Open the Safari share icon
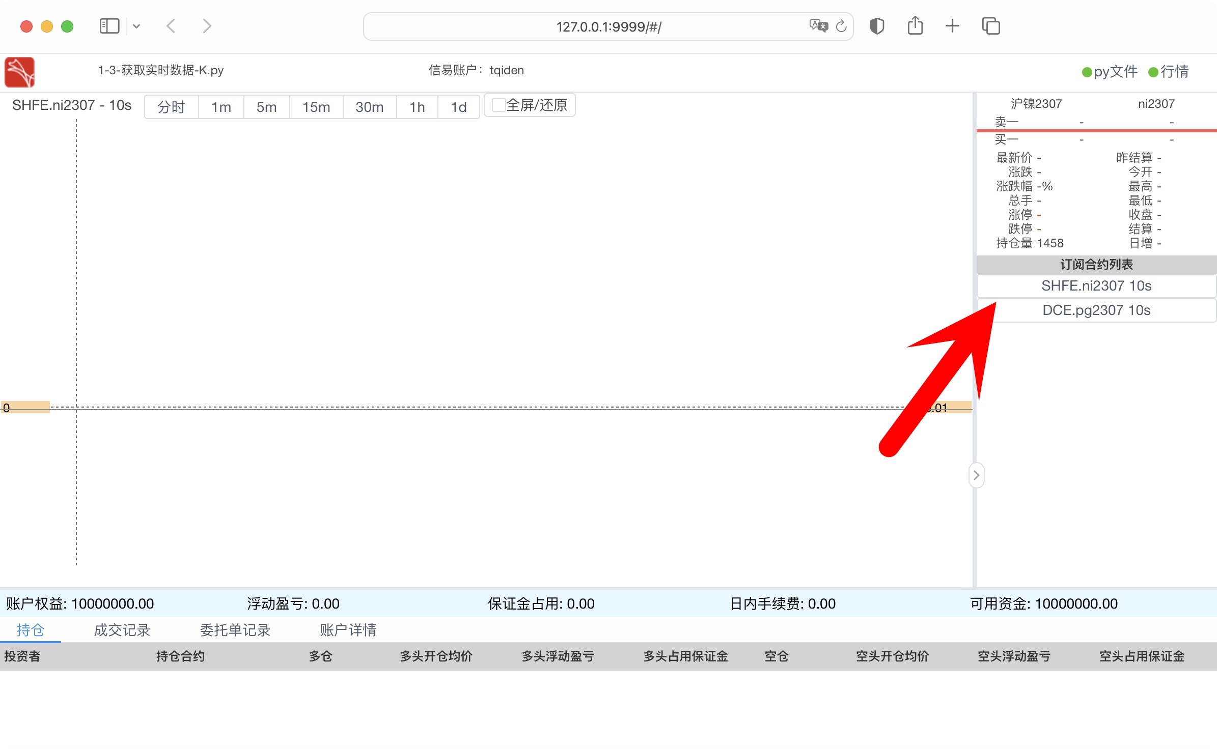The height and width of the screenshot is (749, 1217). point(915,26)
